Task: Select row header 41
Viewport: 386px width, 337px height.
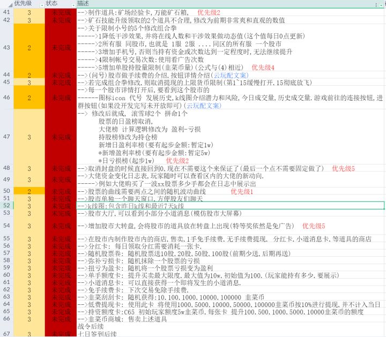Action: pyautogui.click(x=6, y=12)
